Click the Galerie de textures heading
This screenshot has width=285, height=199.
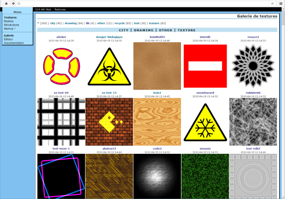tap(257, 16)
